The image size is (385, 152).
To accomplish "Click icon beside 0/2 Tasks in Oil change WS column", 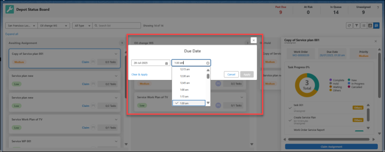I will pyautogui.click(x=218, y=83).
